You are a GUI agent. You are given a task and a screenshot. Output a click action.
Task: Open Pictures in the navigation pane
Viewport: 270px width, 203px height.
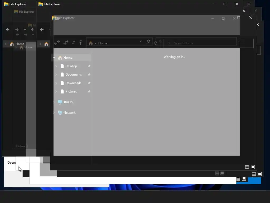coord(71,91)
